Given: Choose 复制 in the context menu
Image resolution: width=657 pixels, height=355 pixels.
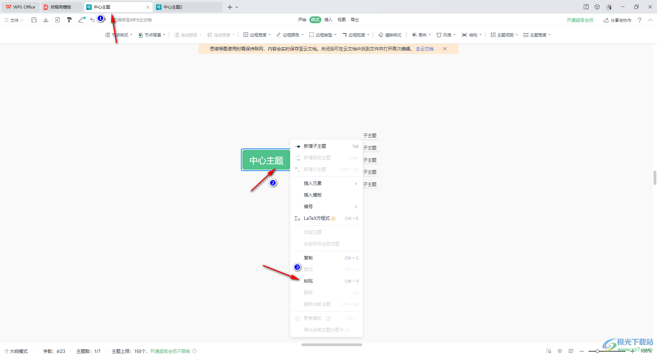Looking at the screenshot, I should pos(326,258).
